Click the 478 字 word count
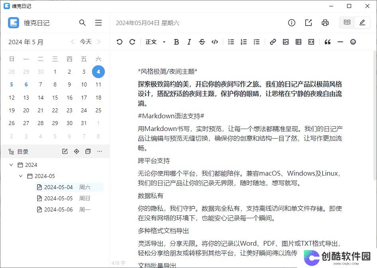 coord(118,263)
